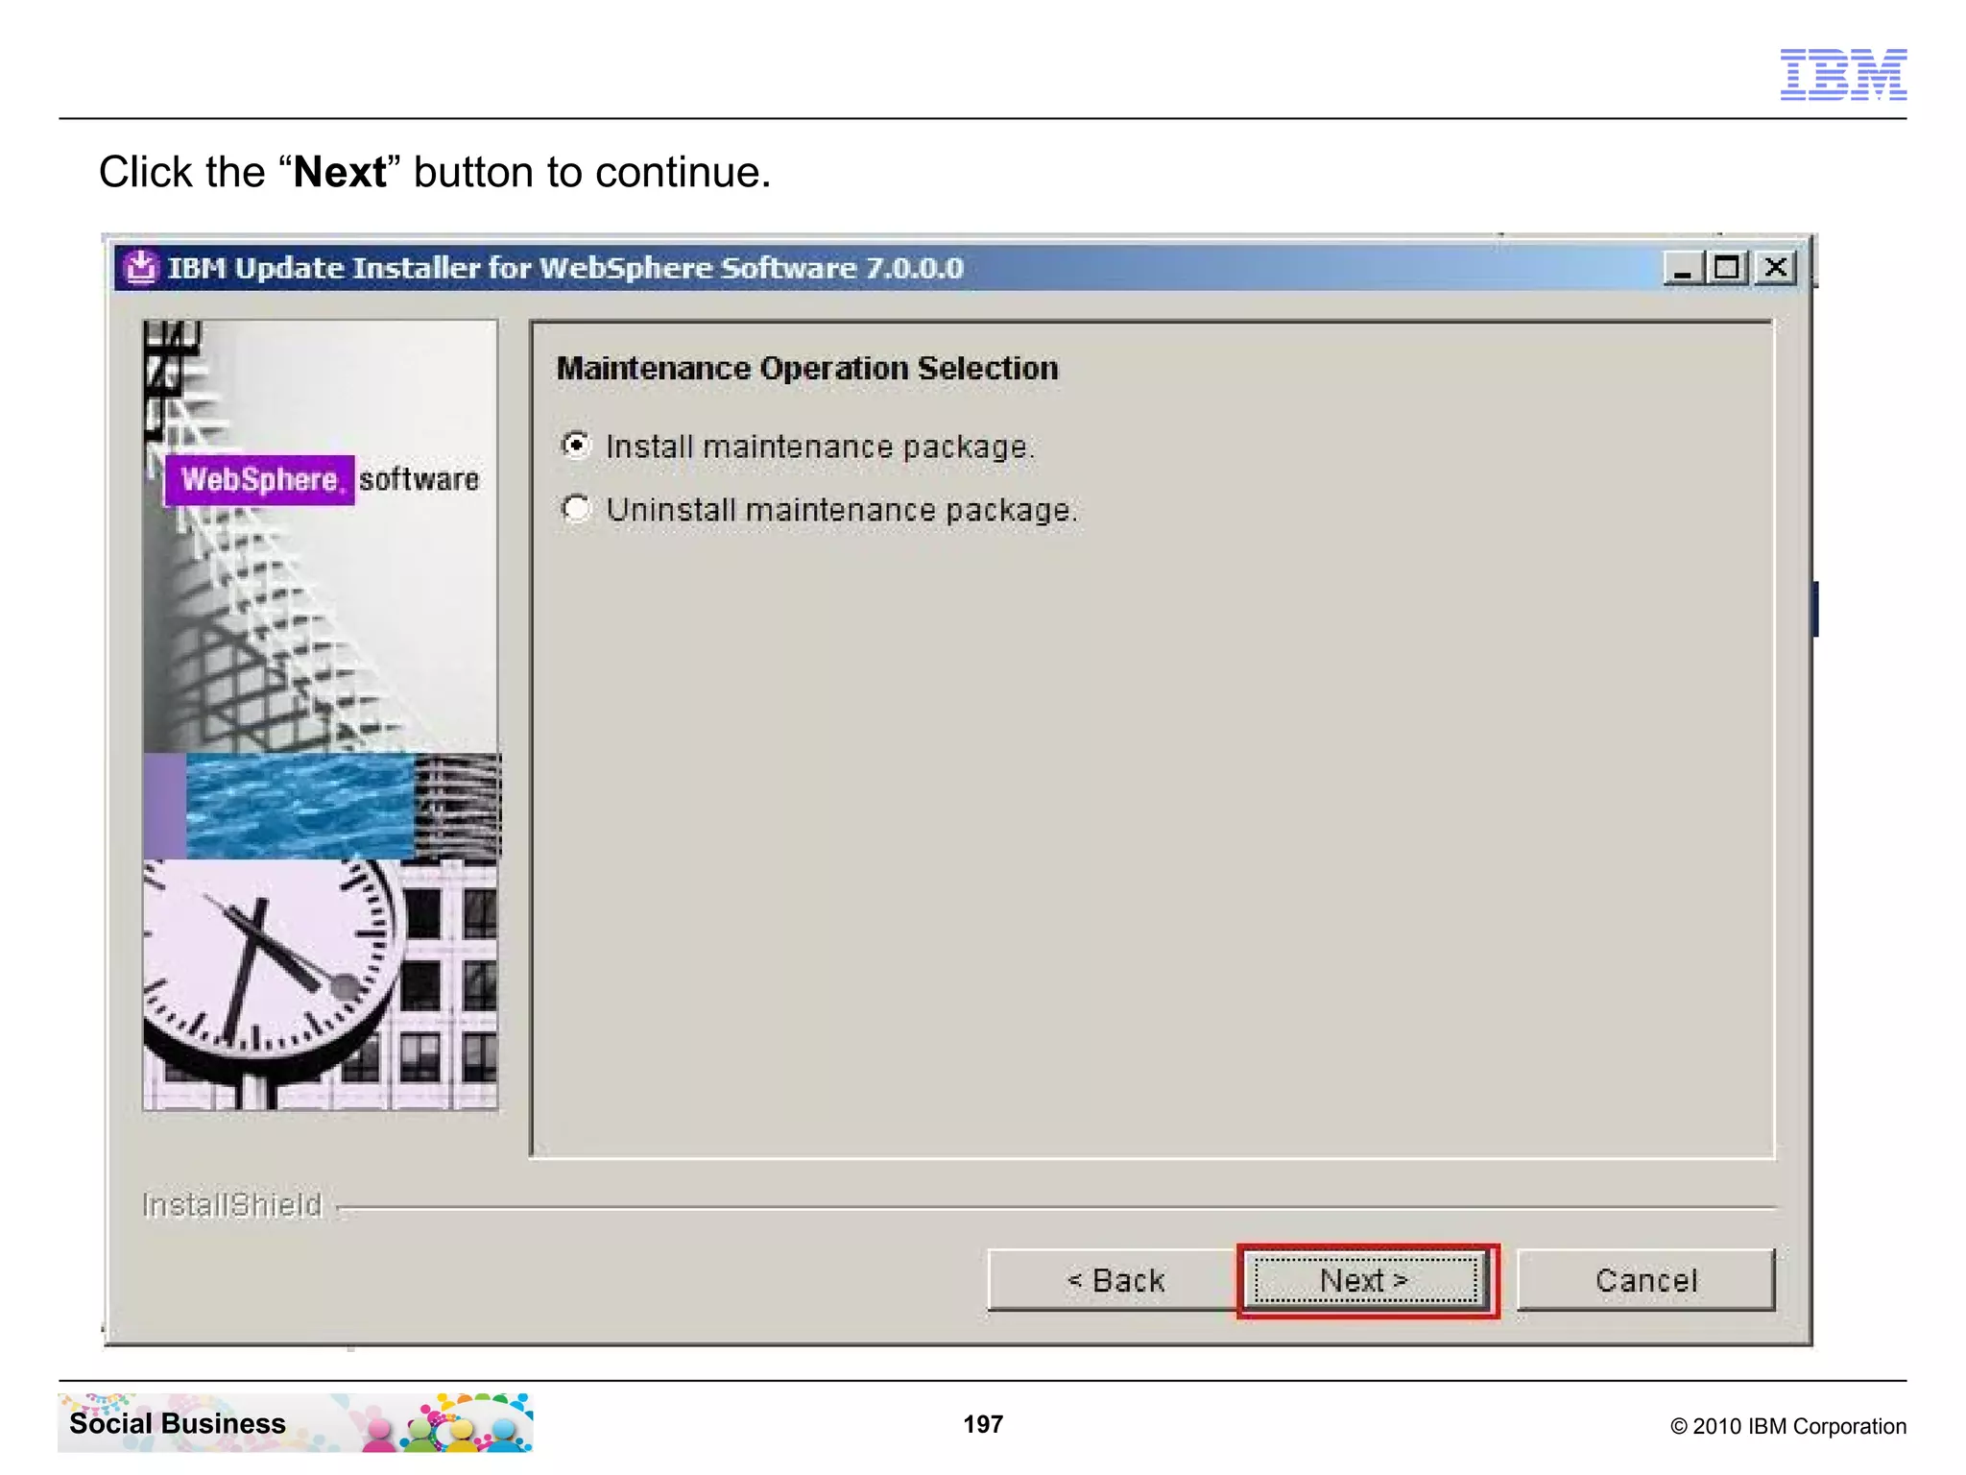
Task: Click the Social Business footer graphic
Action: pos(296,1423)
